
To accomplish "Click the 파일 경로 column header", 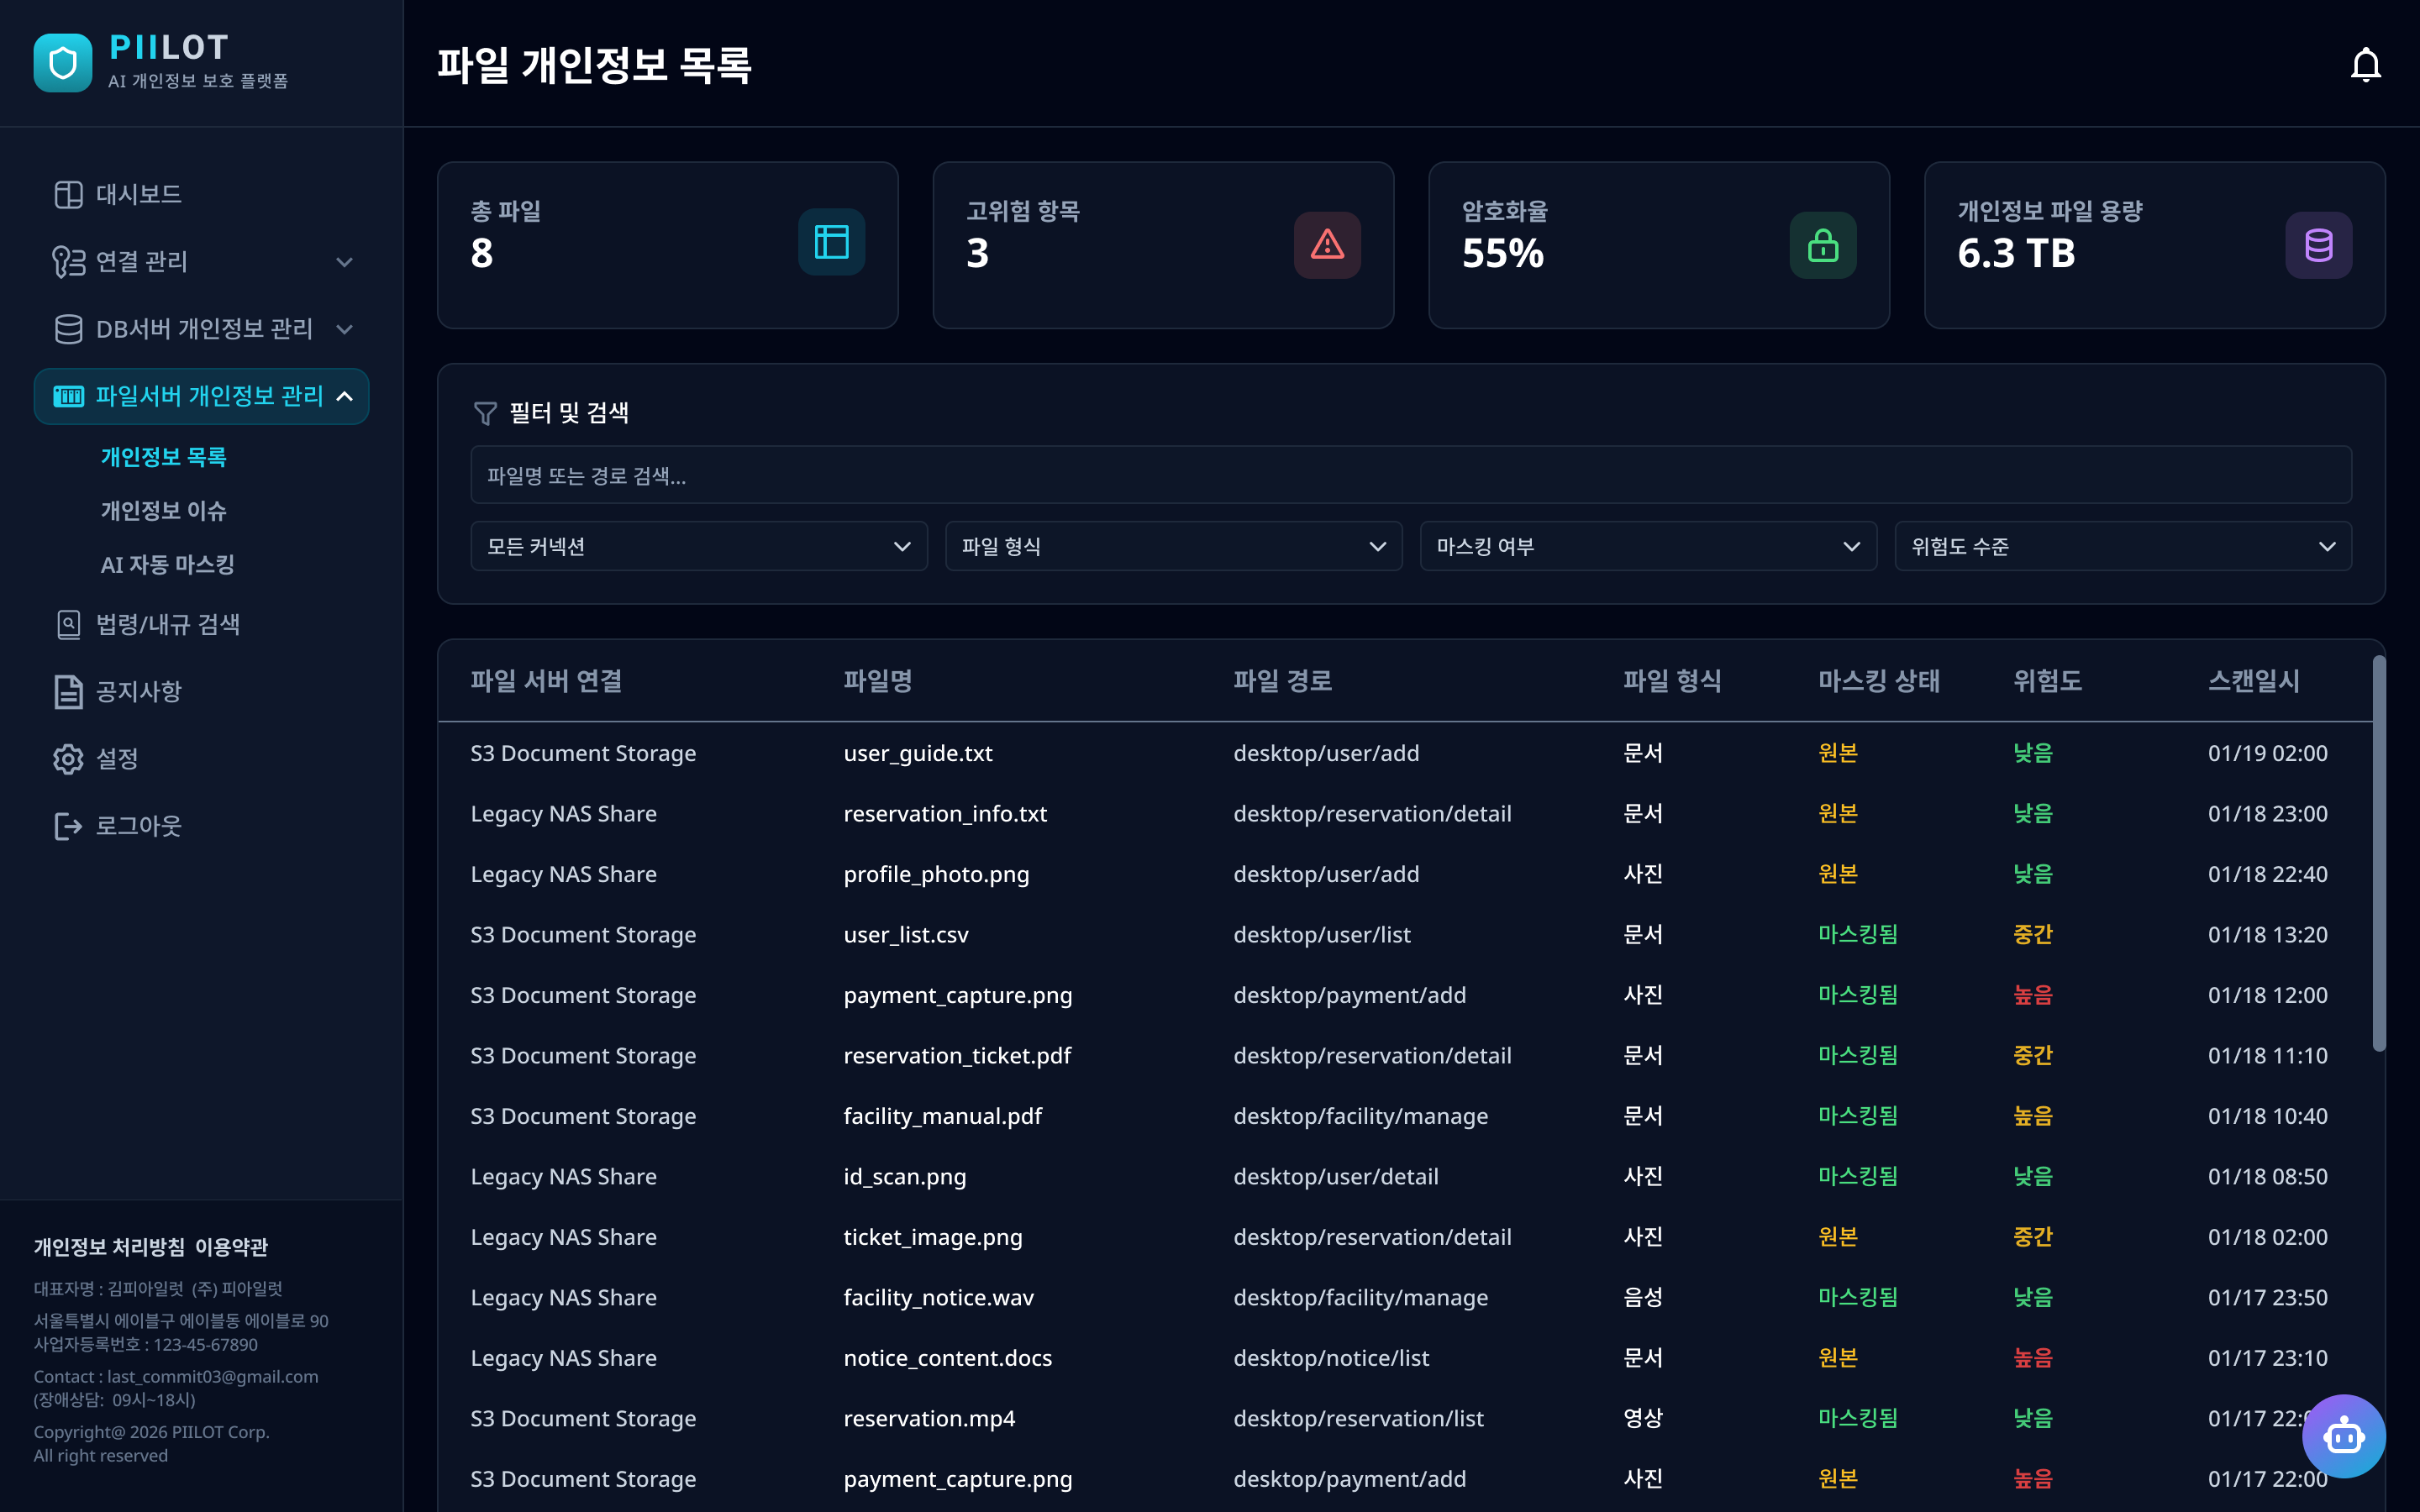I will pos(1282,681).
